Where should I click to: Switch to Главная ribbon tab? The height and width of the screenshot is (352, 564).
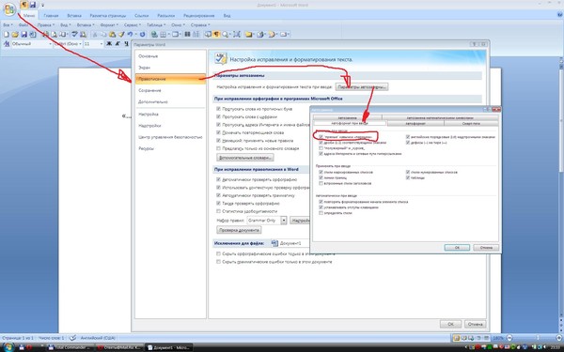[x=51, y=15]
